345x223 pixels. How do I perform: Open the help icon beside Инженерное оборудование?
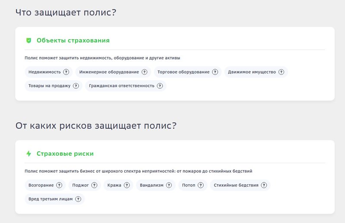point(144,72)
